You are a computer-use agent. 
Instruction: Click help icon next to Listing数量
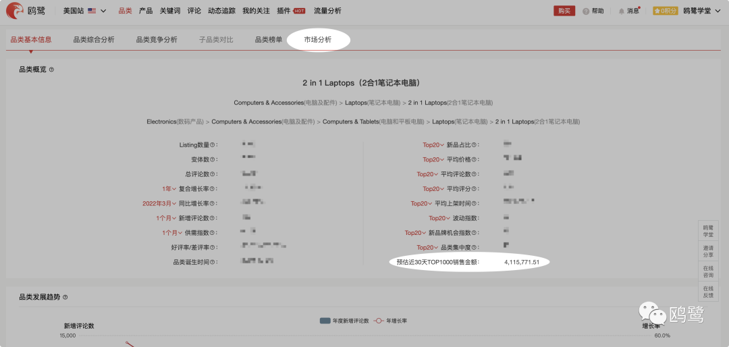click(213, 145)
